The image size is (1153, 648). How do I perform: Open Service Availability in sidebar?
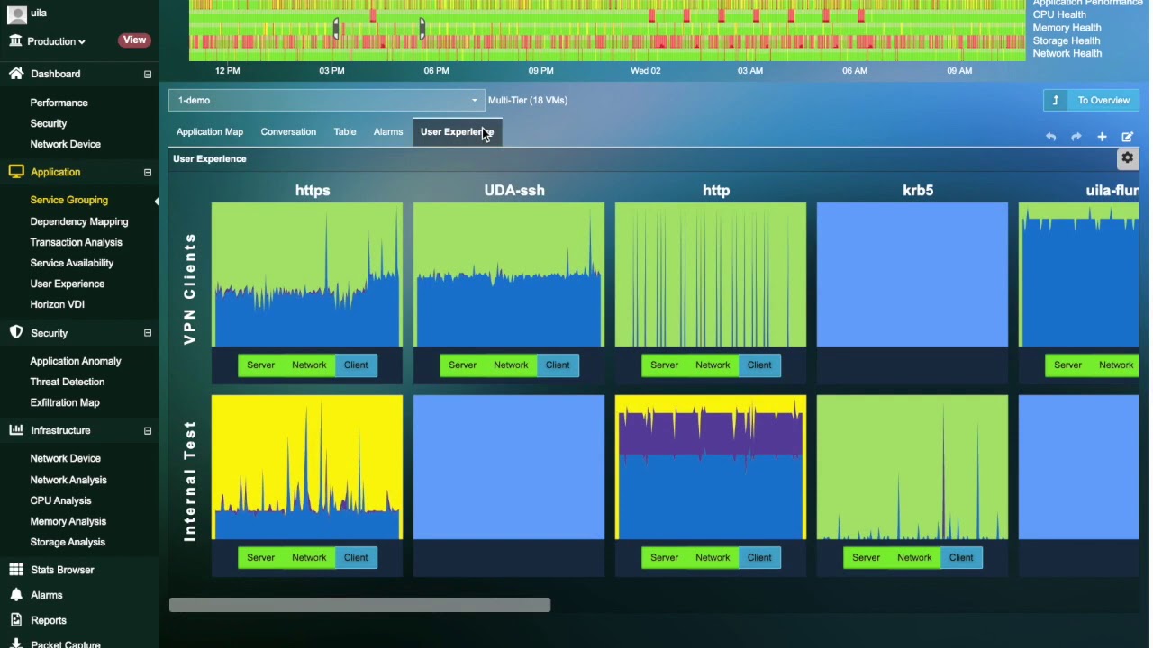pos(72,263)
